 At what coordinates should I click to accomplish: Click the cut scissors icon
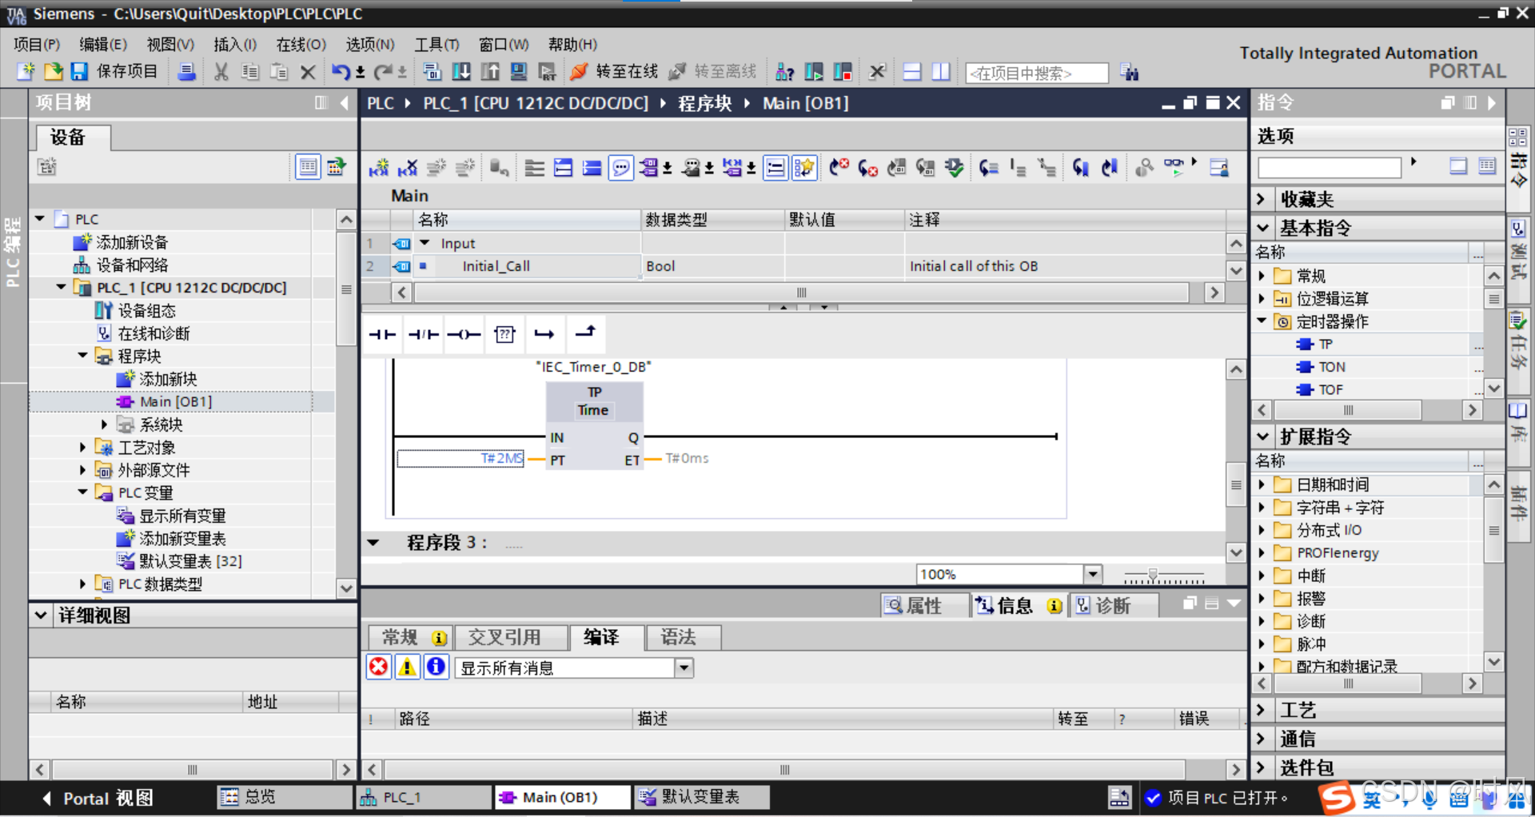221,72
